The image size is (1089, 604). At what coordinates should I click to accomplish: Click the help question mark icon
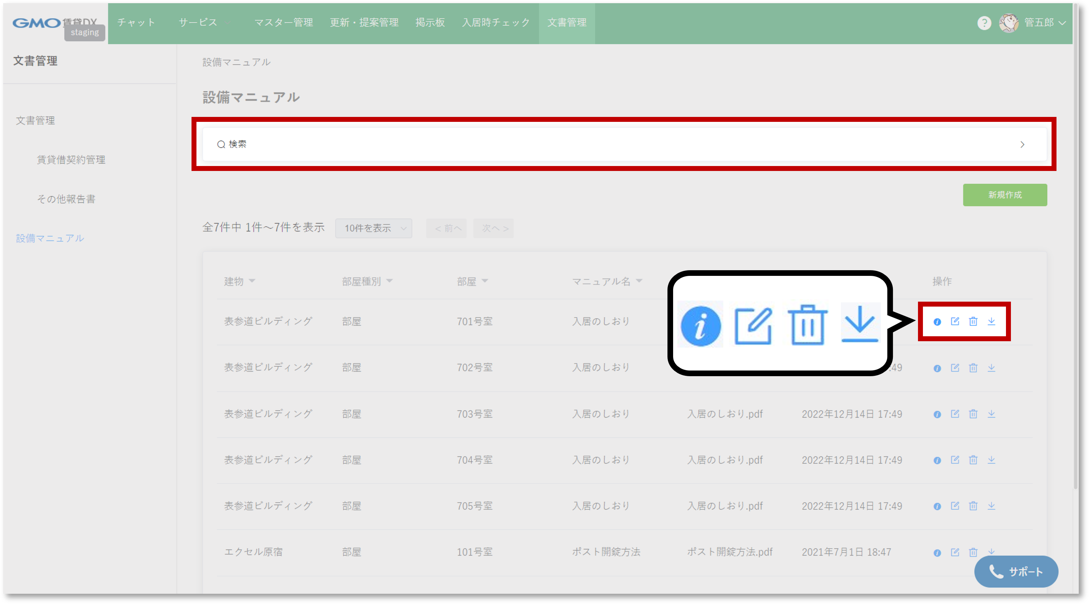point(984,23)
